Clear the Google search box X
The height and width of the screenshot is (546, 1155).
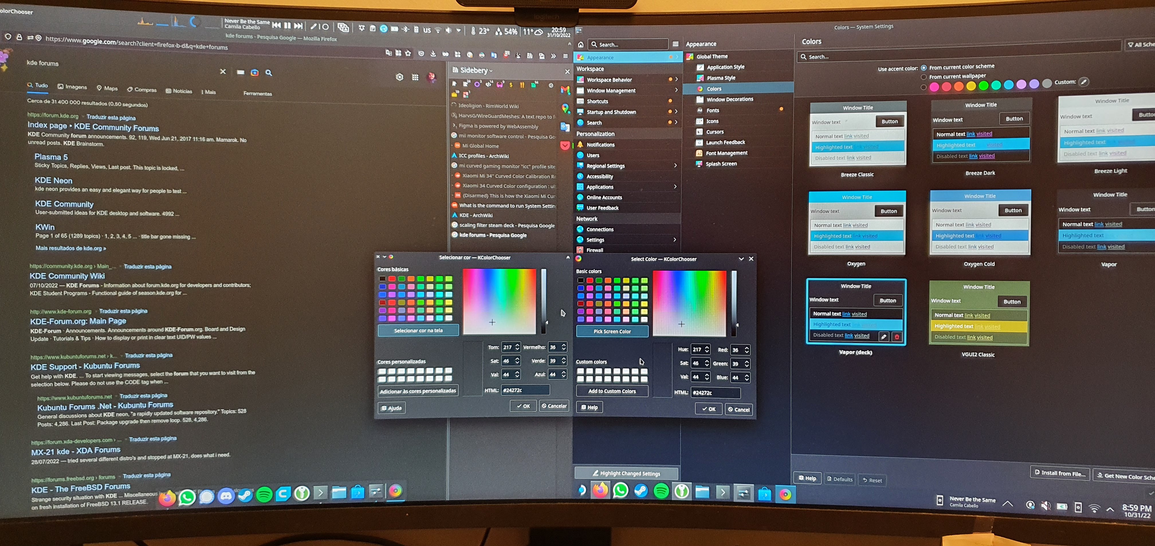(223, 71)
